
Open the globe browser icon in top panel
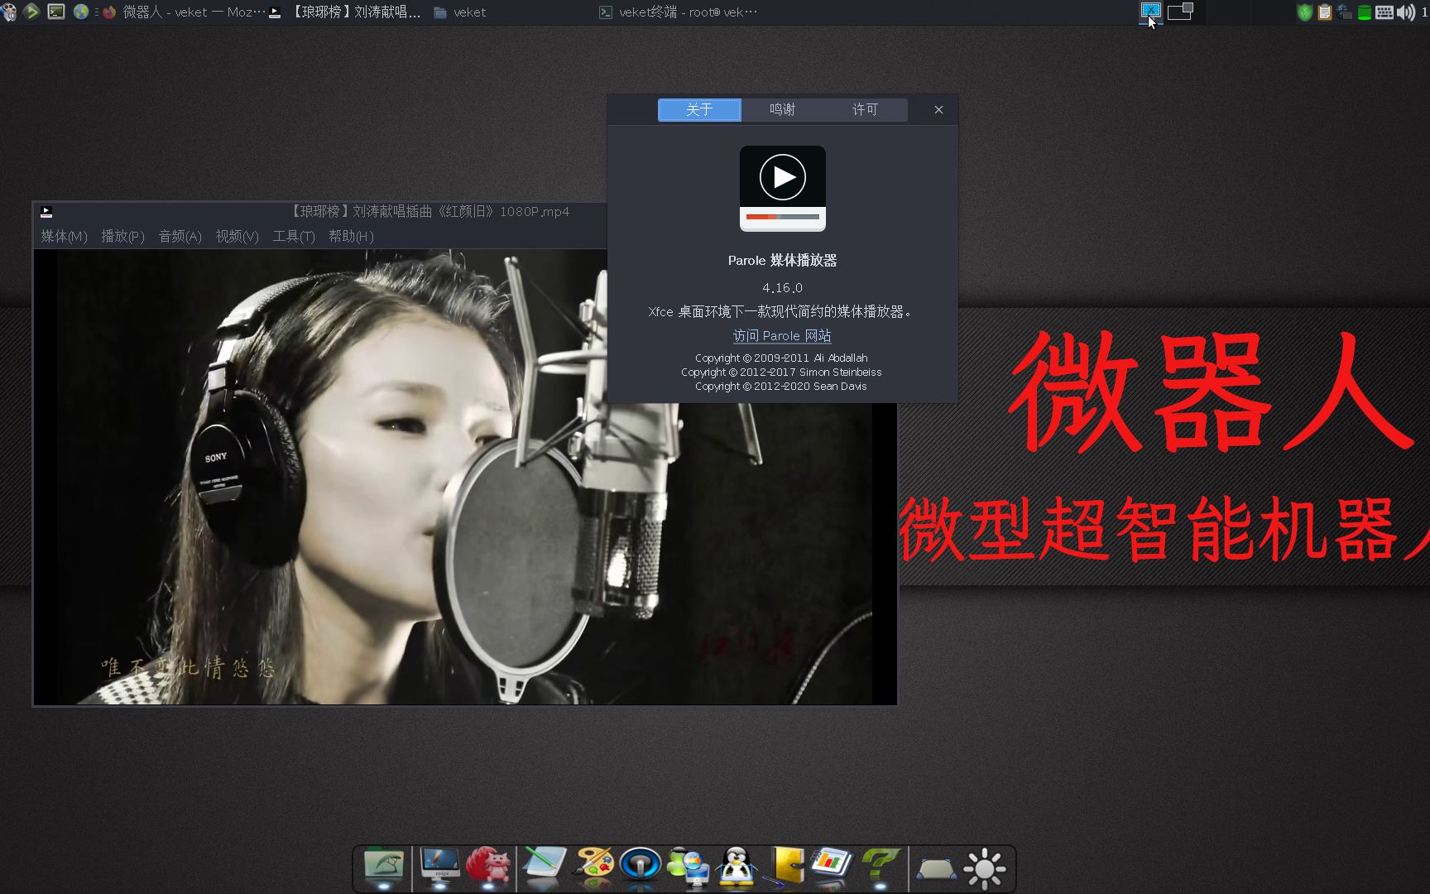[x=80, y=12]
